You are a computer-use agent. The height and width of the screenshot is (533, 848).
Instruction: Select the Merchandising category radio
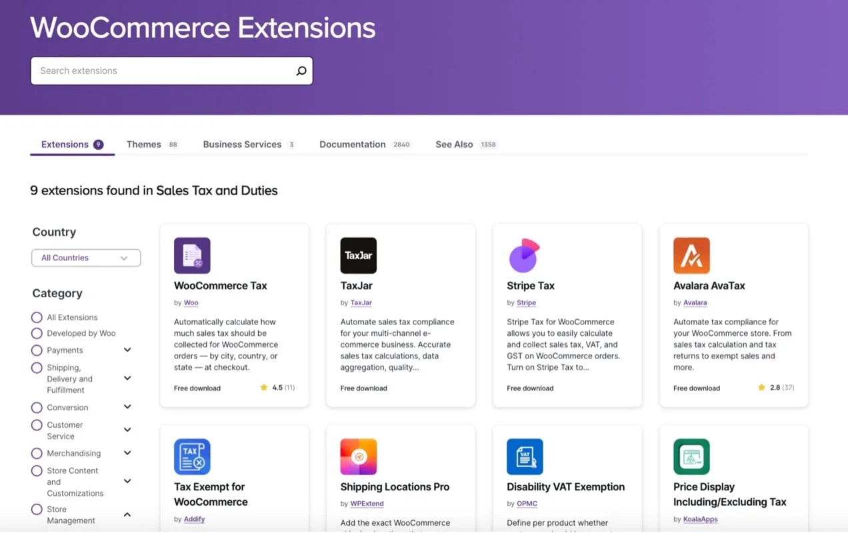(x=37, y=453)
